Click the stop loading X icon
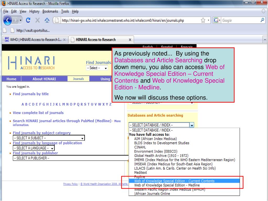This screenshot has width=268, height=201. point(37,20)
